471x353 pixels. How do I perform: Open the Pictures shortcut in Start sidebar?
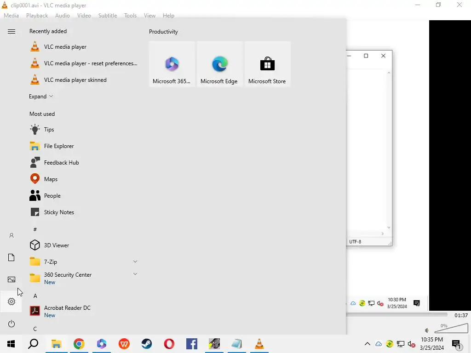tap(11, 279)
